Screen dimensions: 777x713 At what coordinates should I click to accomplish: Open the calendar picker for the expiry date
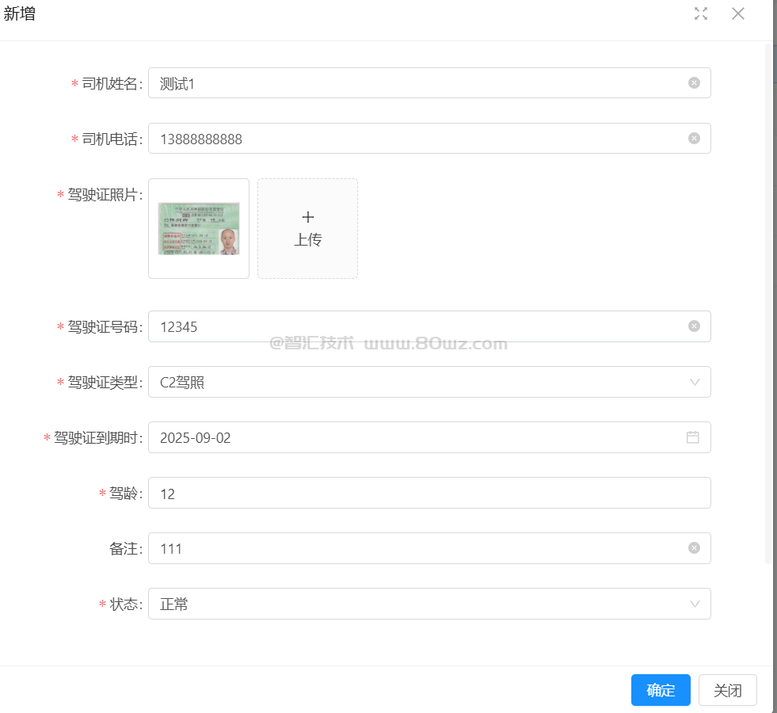[693, 437]
